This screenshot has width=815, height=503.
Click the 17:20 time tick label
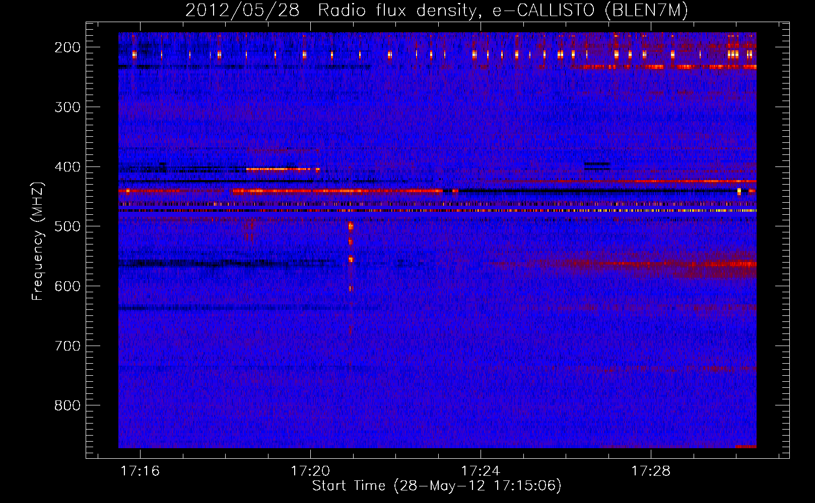coord(310,471)
